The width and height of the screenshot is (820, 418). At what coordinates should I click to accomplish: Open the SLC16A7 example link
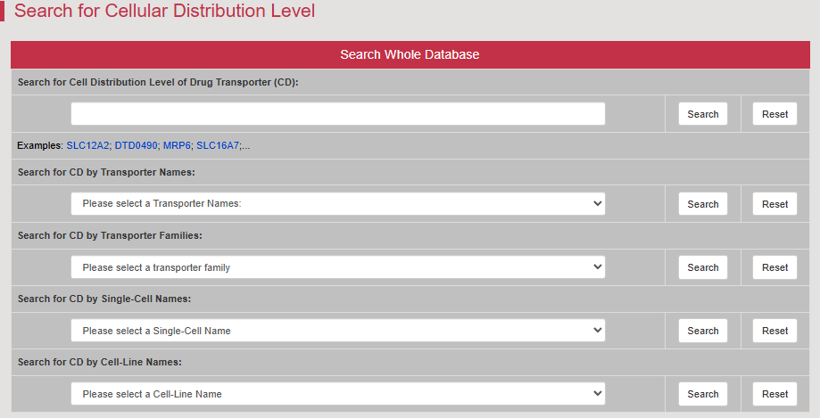[218, 146]
